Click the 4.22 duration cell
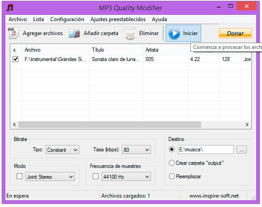The image size is (262, 207). [x=203, y=59]
